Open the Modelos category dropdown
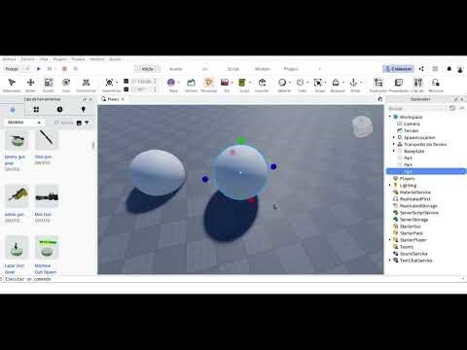 coord(24,122)
